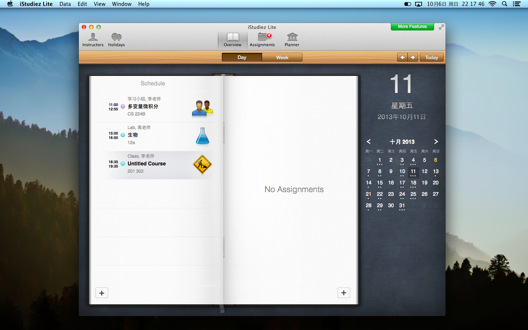Click the study group people icon
Screen dimensions: 528x330
[x=202, y=108]
